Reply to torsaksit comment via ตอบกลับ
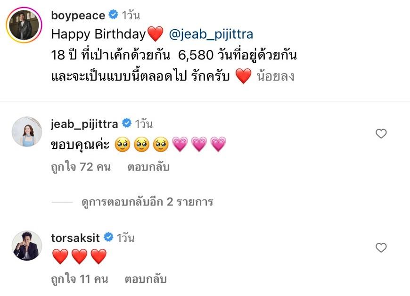The width and height of the screenshot is (410, 296). (x=146, y=279)
